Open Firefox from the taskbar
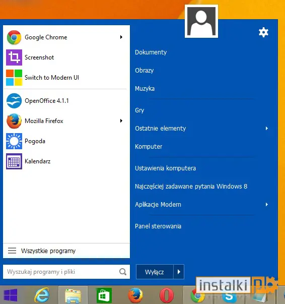The height and width of the screenshot is (304, 285). pos(135,295)
